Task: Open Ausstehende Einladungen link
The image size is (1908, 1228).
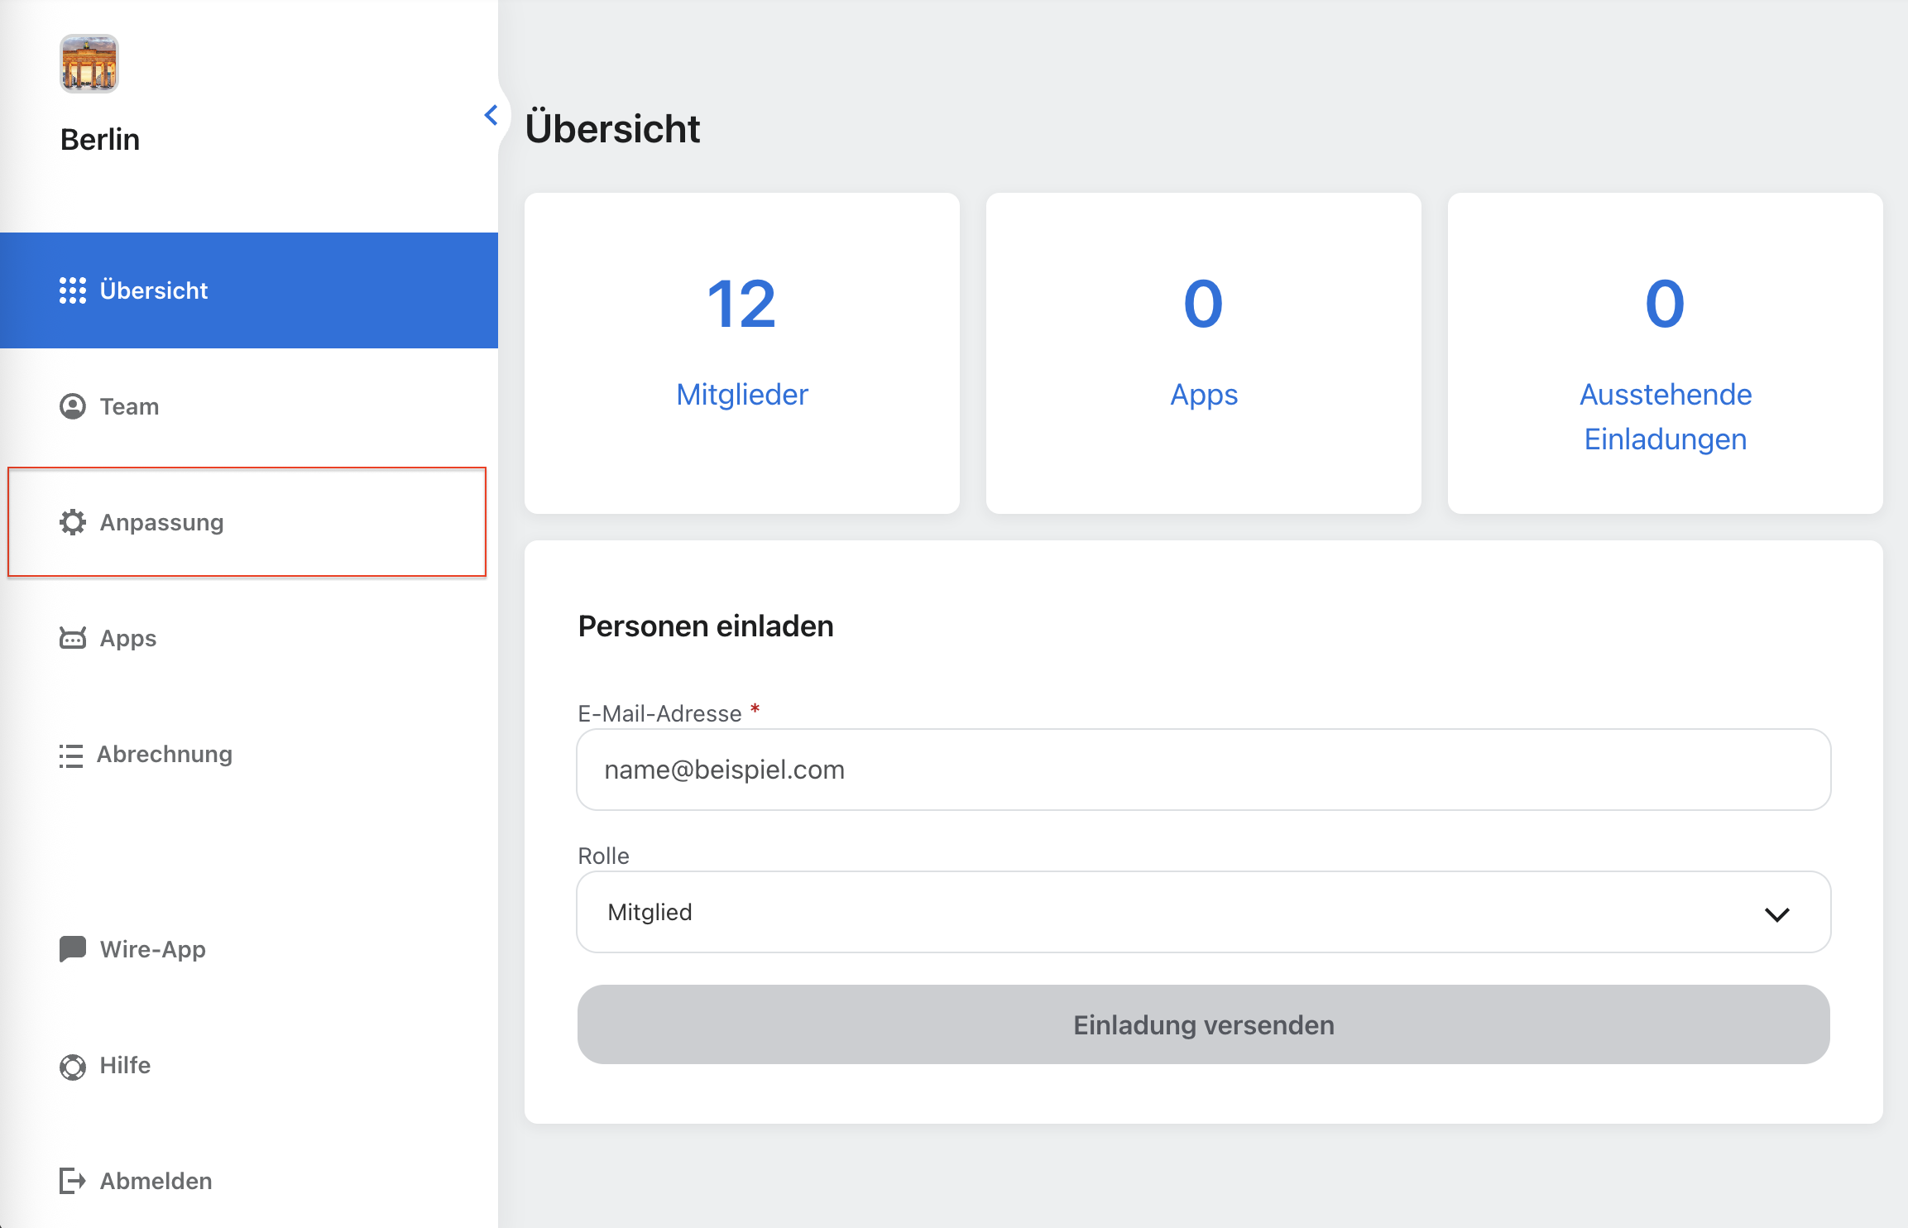Action: tap(1666, 417)
